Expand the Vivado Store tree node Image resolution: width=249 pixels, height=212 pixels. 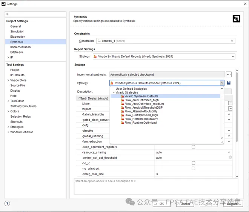click(x=8, y=80)
